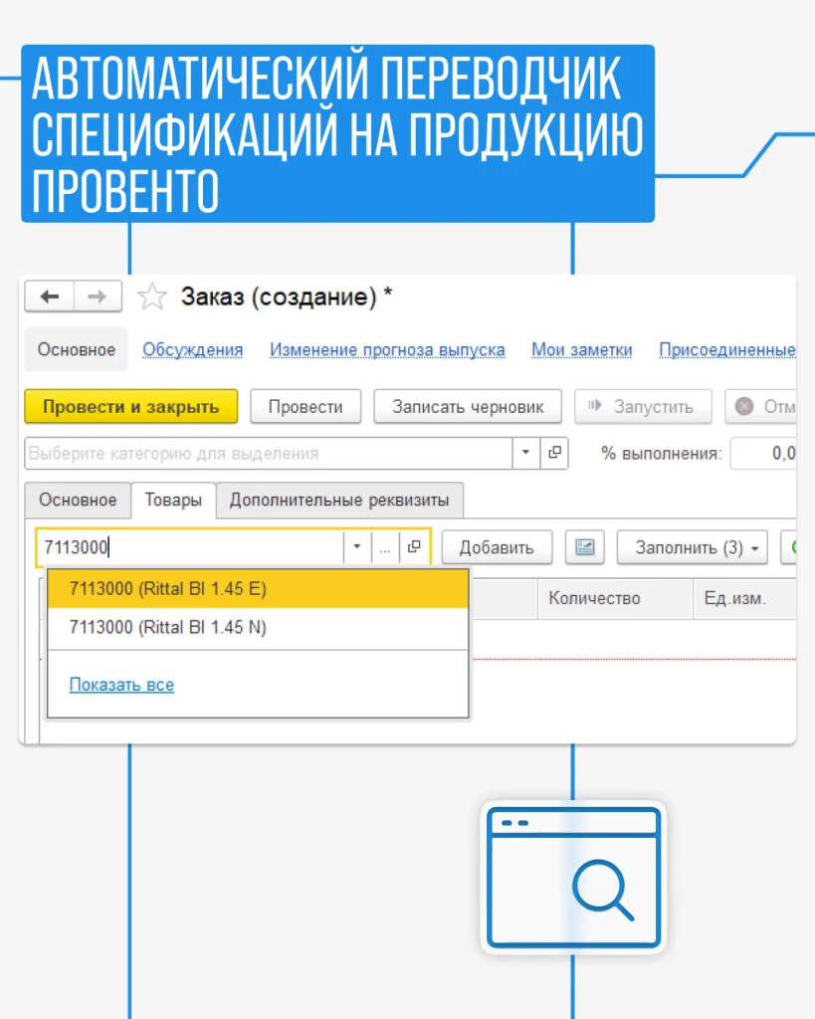Image resolution: width=815 pixels, height=1019 pixels.
Task: Click the Количество column header
Action: click(594, 598)
